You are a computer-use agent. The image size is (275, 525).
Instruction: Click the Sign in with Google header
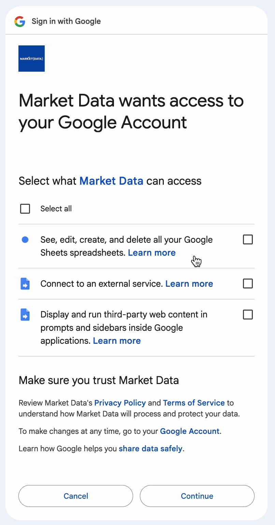(x=66, y=21)
